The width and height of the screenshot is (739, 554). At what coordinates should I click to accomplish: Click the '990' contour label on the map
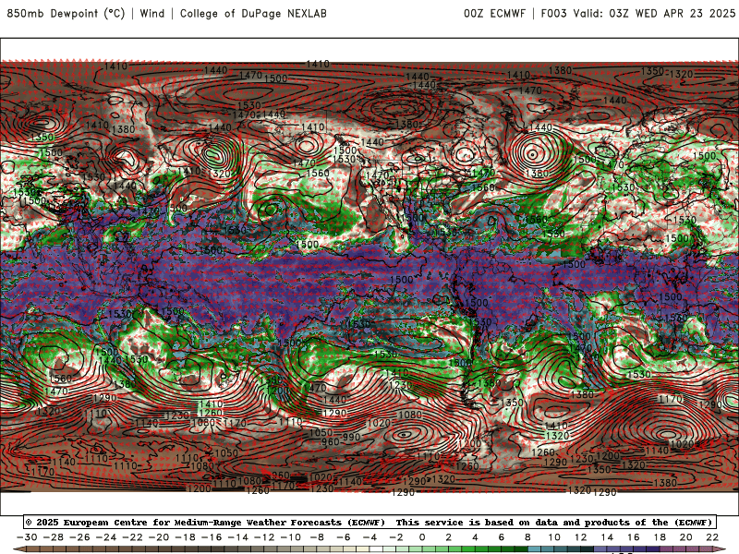[x=351, y=437]
